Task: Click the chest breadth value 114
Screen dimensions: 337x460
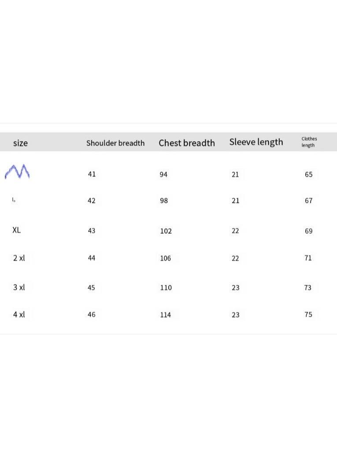Action: pos(166,315)
